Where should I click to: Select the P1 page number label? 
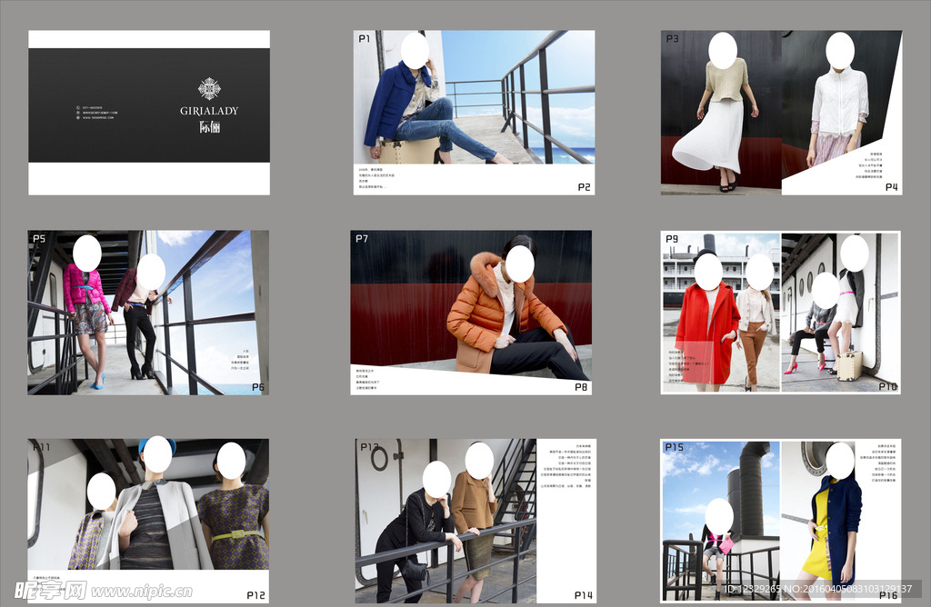[365, 39]
